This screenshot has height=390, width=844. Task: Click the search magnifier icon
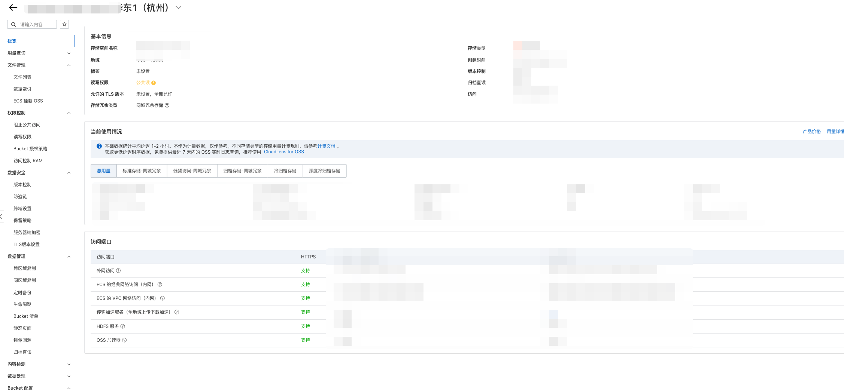click(x=13, y=24)
